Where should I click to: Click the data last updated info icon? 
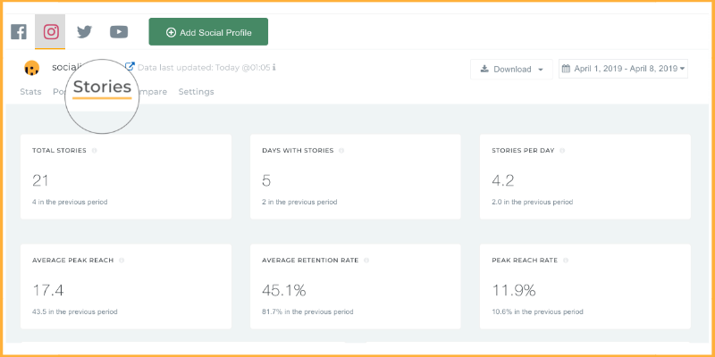[274, 68]
